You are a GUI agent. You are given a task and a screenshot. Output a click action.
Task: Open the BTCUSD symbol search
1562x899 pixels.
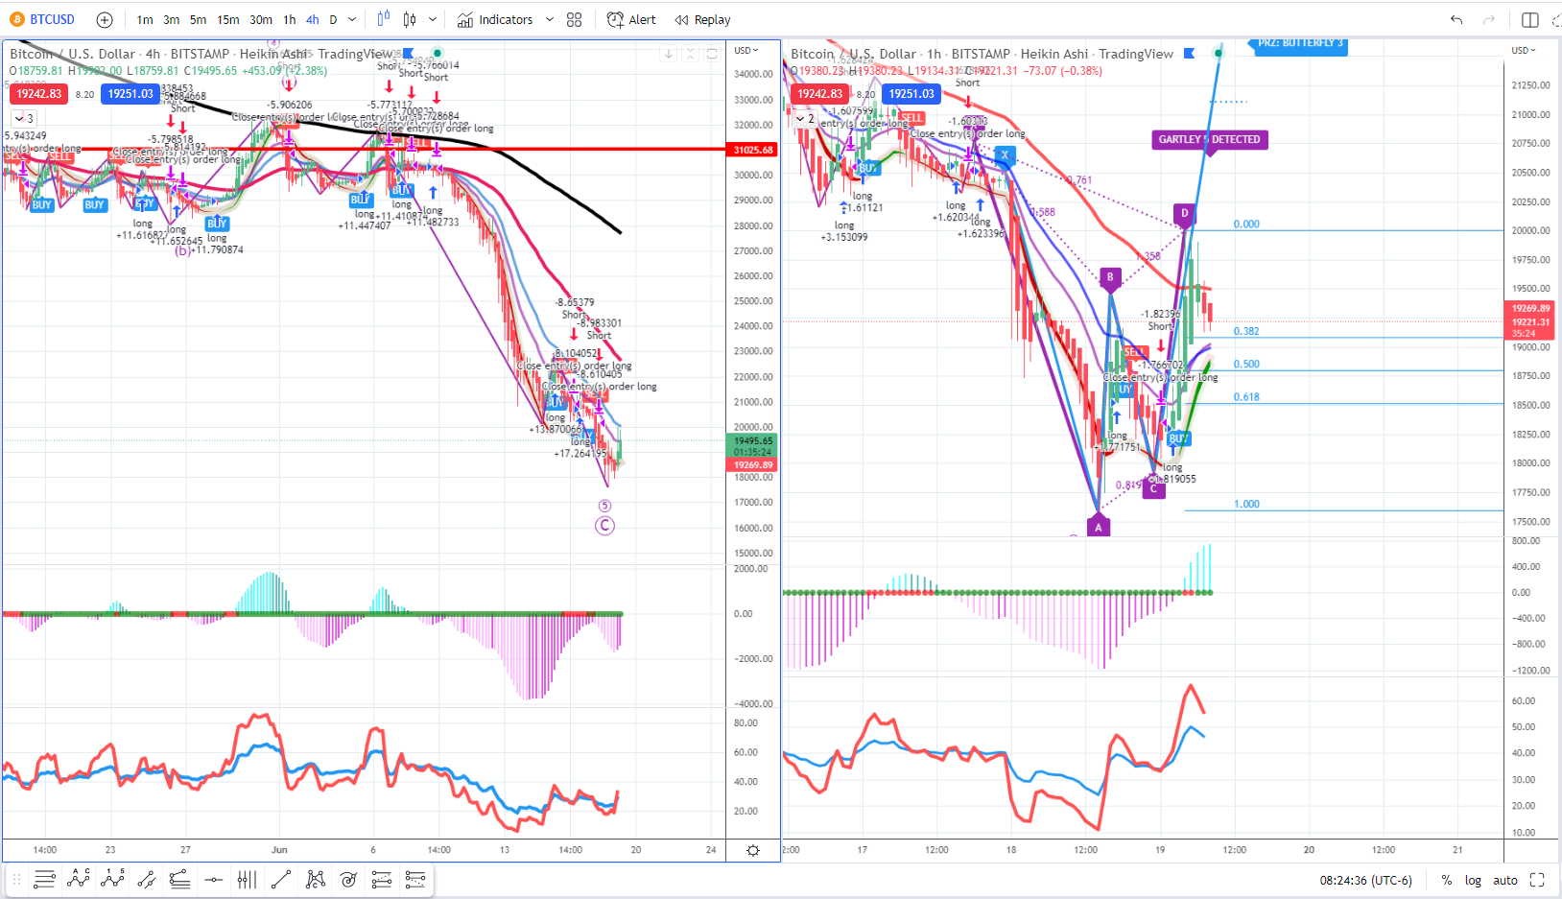42,19
